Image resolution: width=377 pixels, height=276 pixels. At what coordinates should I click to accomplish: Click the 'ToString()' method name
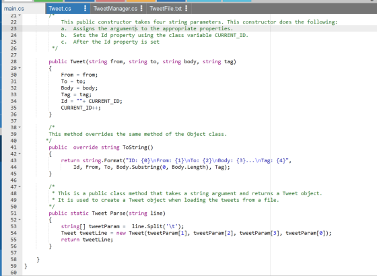(138, 147)
